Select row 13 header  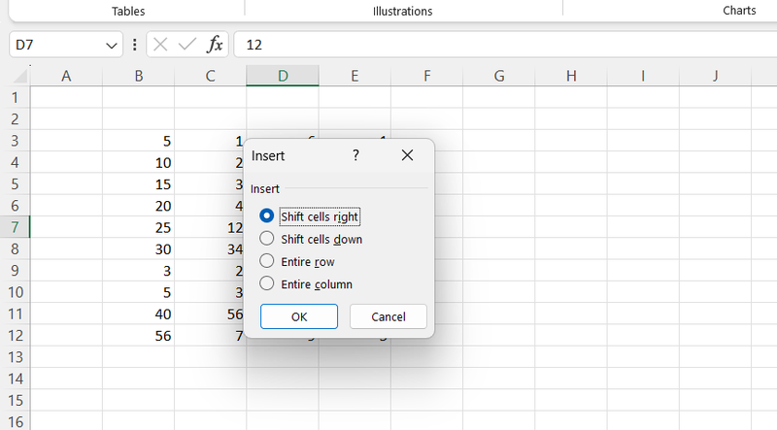pos(15,357)
